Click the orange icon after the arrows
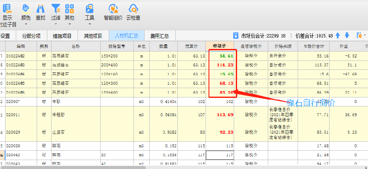The width and height of the screenshot is (368, 169). (359, 36)
